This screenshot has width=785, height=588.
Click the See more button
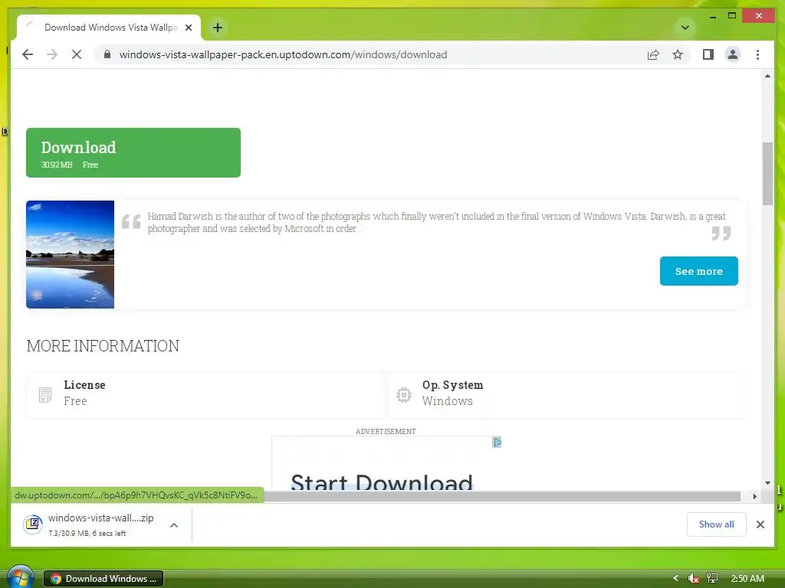(x=699, y=271)
